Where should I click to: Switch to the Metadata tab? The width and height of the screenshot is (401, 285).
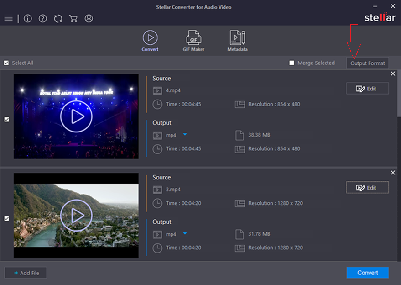pos(237,41)
